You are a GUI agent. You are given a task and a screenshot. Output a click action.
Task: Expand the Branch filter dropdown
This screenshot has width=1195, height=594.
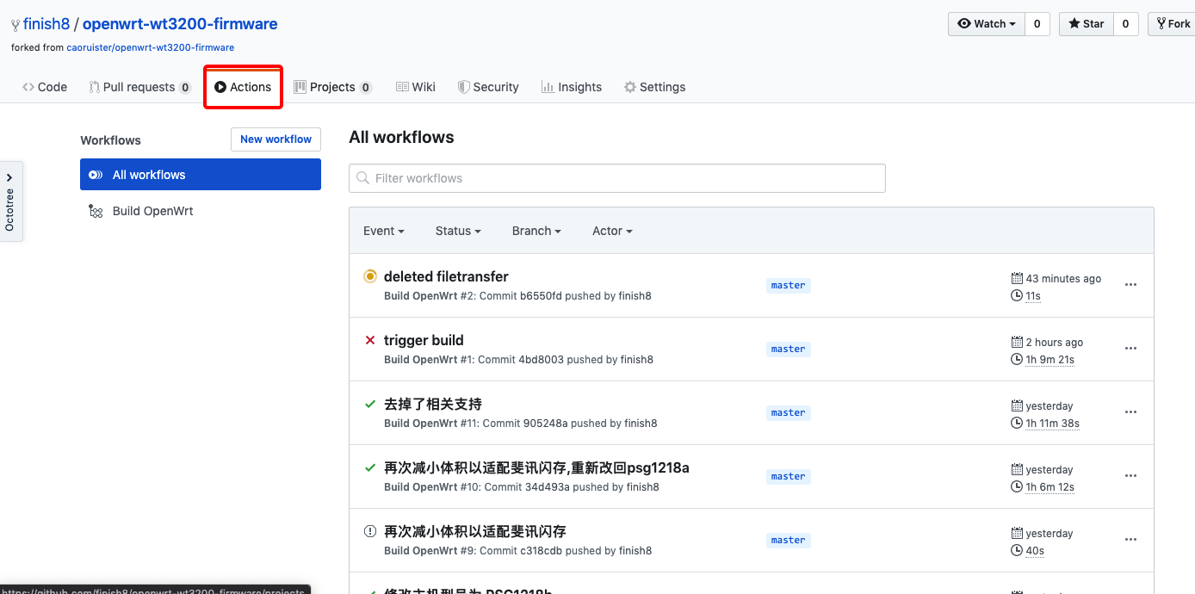point(536,231)
